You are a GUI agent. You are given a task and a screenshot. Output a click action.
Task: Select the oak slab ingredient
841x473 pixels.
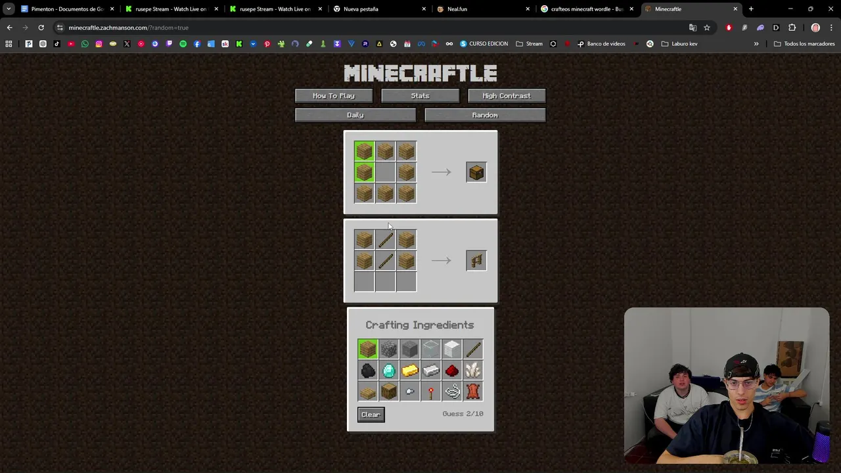tap(367, 392)
